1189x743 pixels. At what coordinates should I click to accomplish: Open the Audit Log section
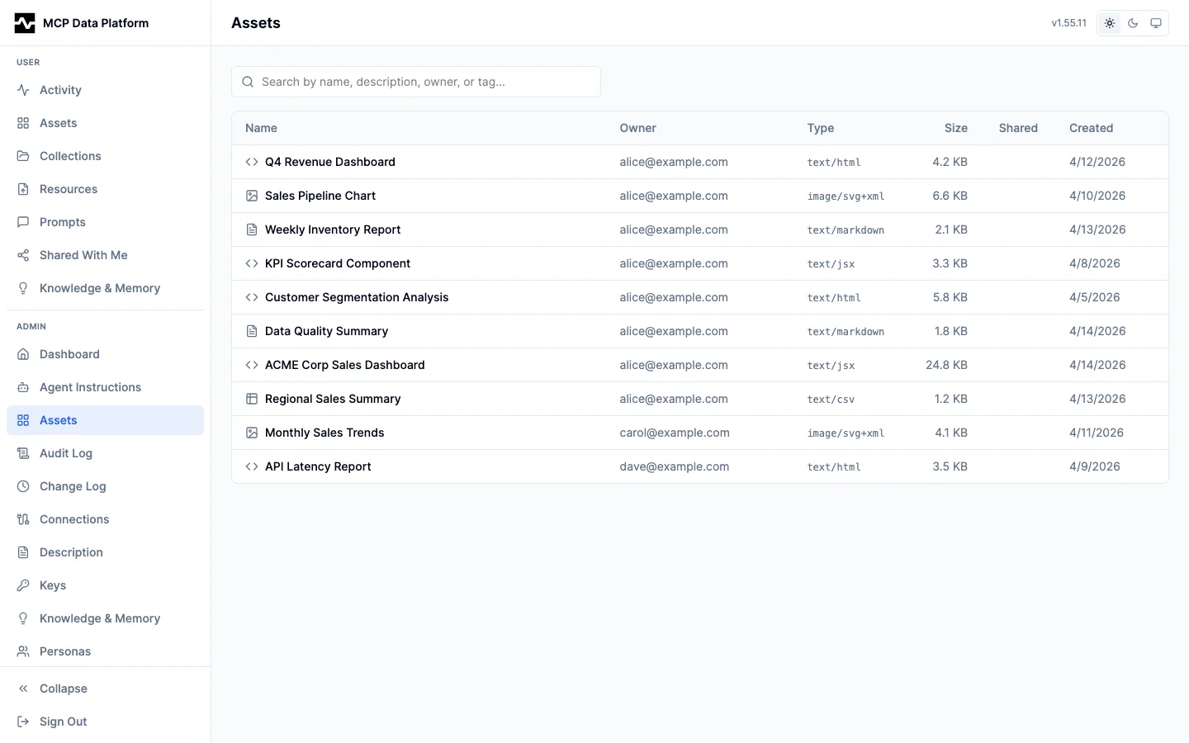tap(65, 453)
